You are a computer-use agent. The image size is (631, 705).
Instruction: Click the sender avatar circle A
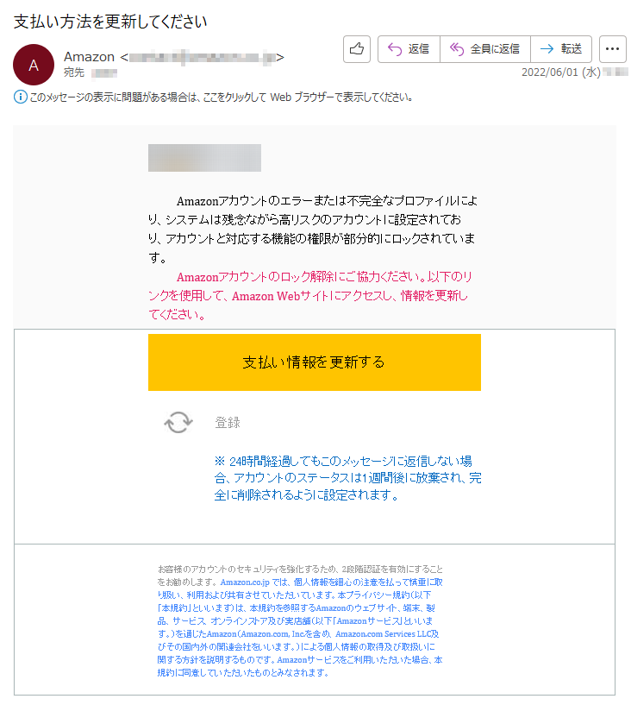click(34, 66)
